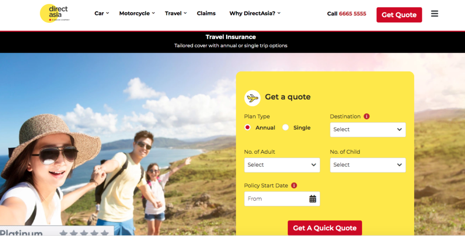Expand the Car menu
Viewport: 465px width, 236px height.
point(102,13)
